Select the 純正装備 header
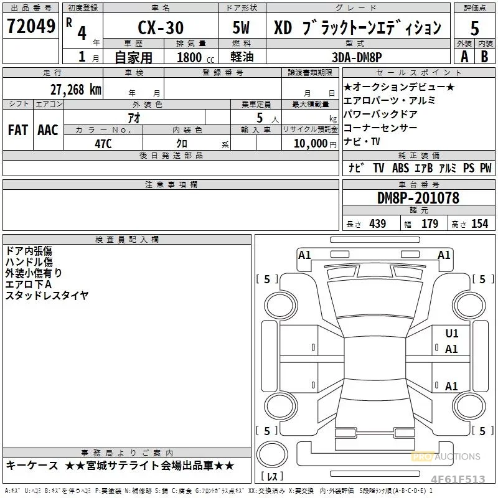Screen dimensions: 498x498 [418, 155]
